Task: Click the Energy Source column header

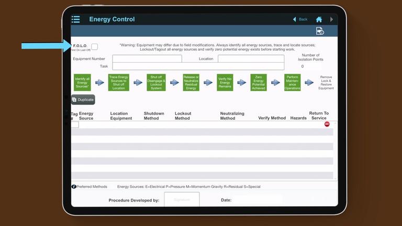Action: coord(86,116)
